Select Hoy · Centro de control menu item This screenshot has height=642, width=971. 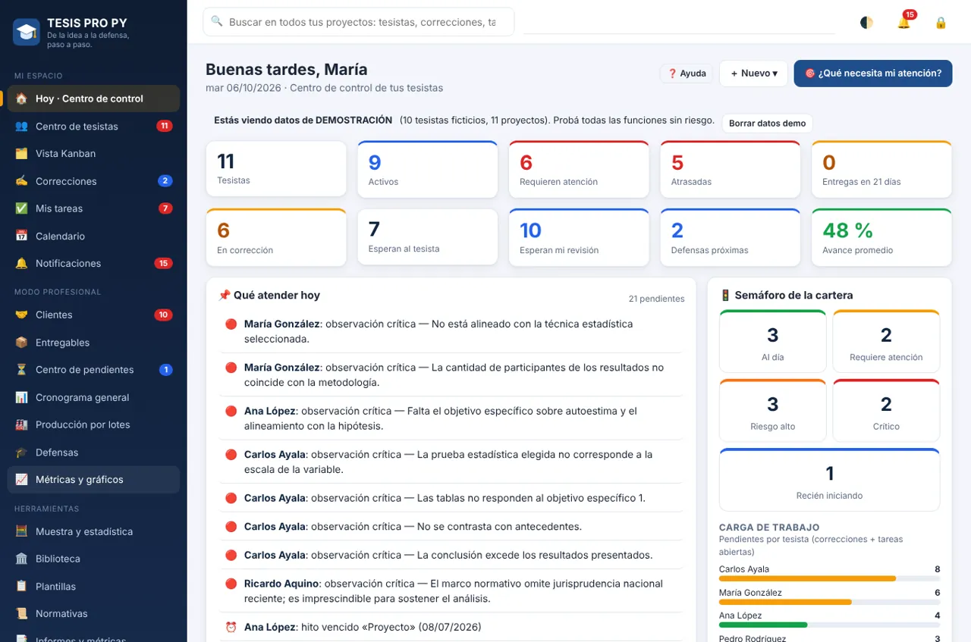93,99
